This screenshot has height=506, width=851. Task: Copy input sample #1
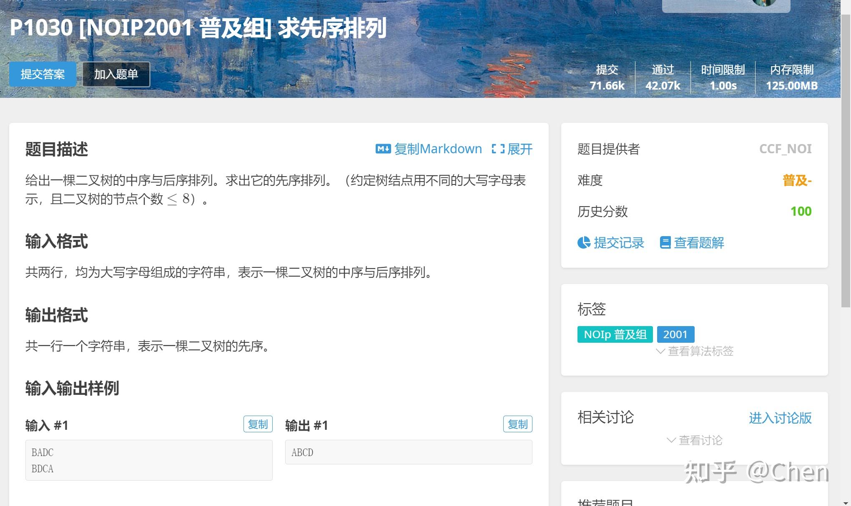(258, 424)
